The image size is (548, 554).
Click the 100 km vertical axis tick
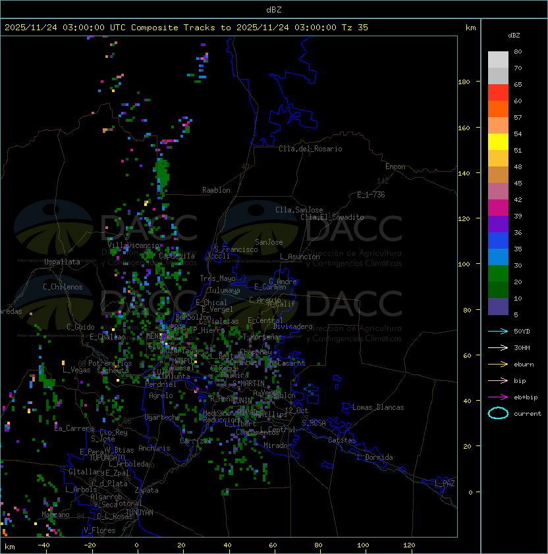tap(464, 264)
